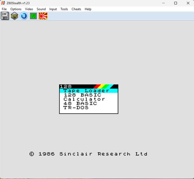The height and width of the screenshot is (179, 194).
Task: Select the TR-DOS menu entry
Action: click(x=89, y=107)
